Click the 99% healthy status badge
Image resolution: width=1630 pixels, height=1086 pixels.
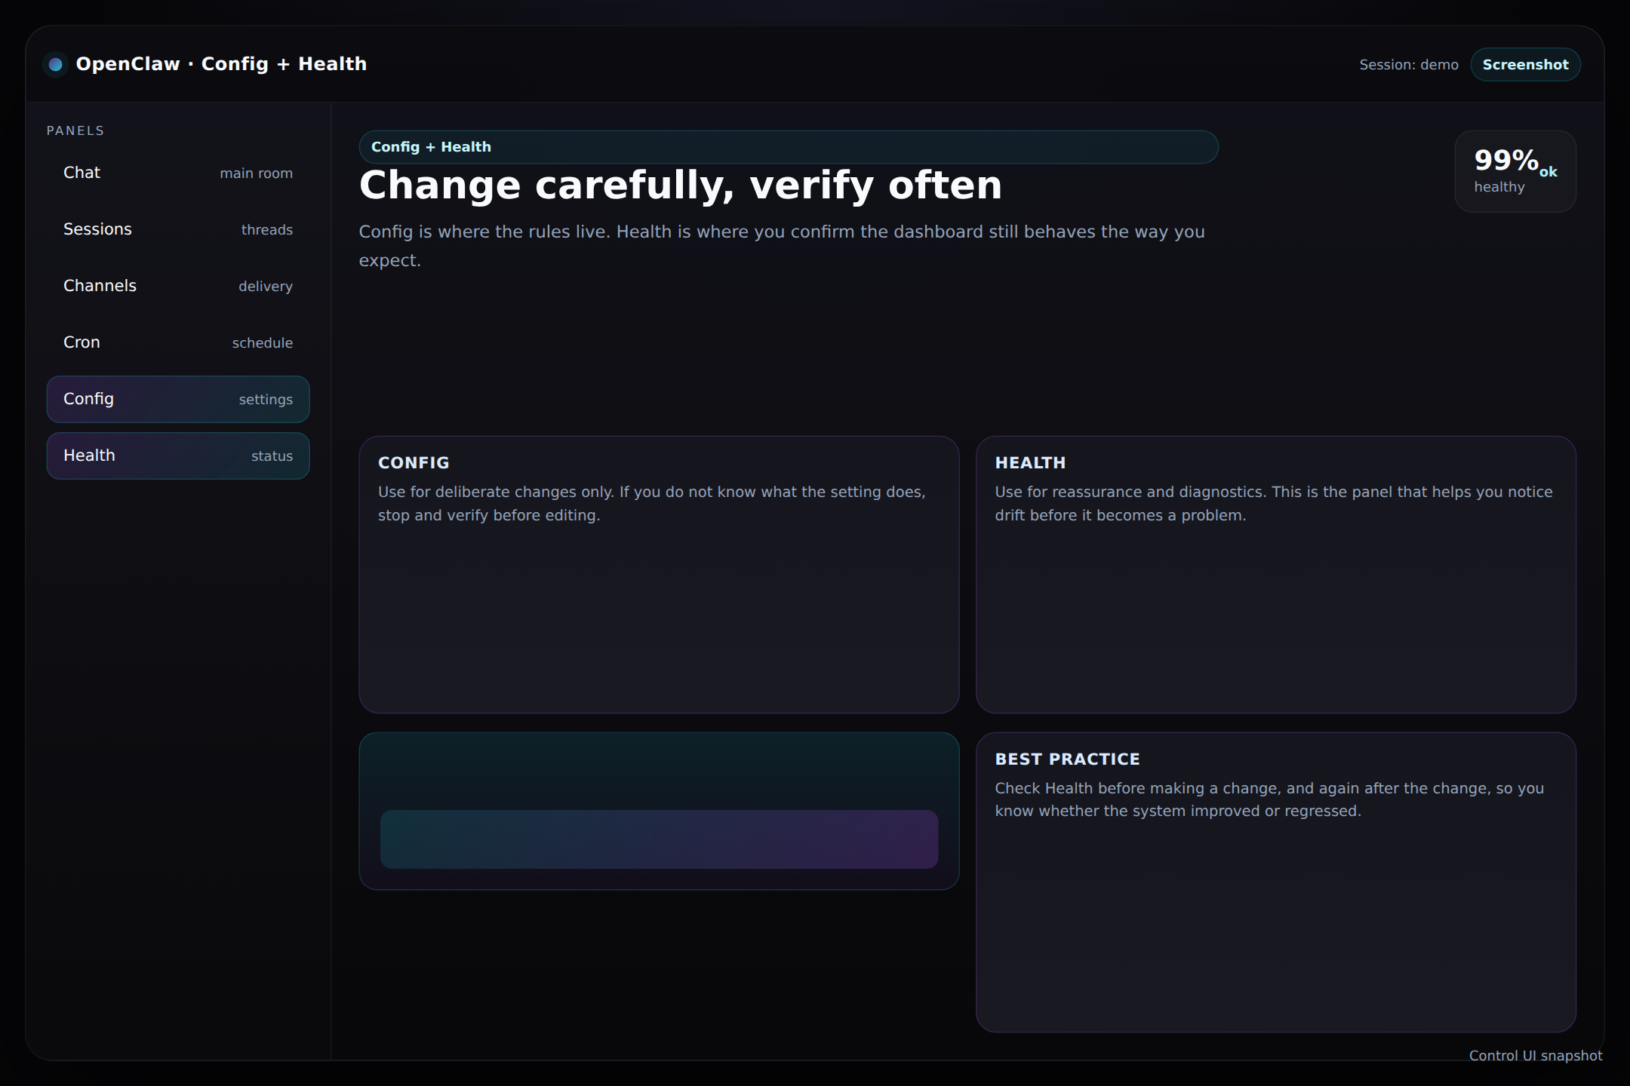(1515, 171)
